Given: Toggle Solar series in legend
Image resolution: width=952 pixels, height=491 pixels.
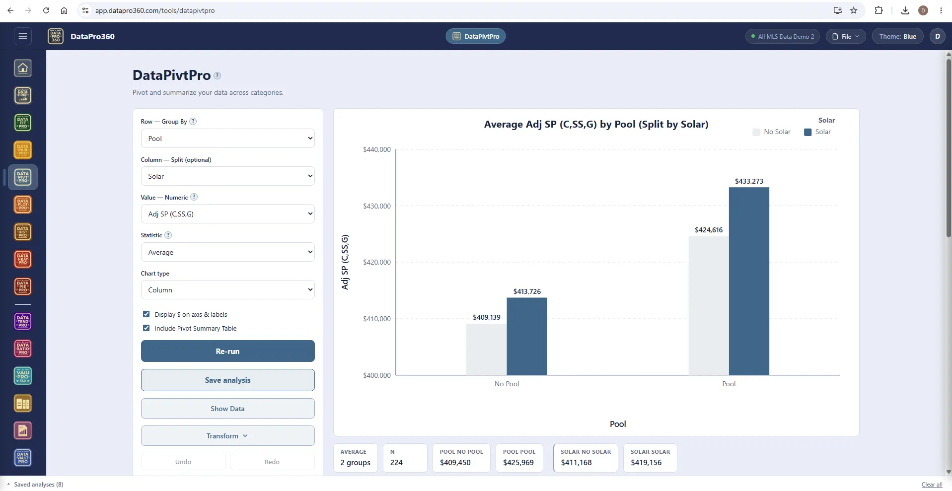Looking at the screenshot, I should (817, 132).
